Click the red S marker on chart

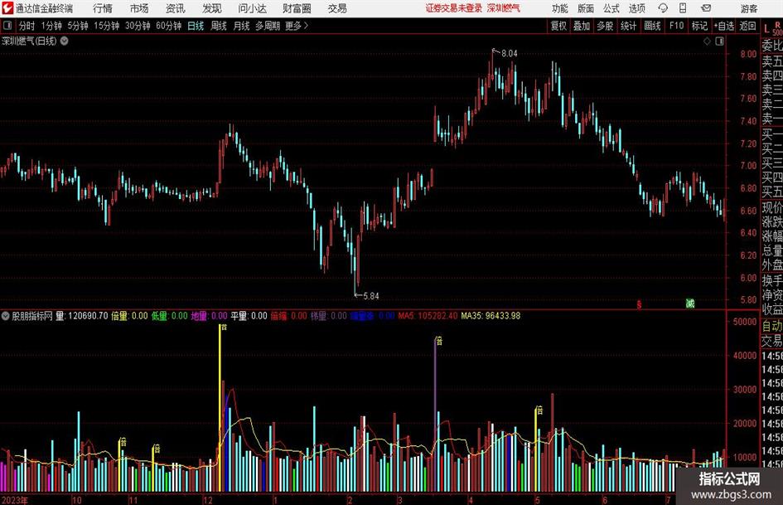[639, 304]
